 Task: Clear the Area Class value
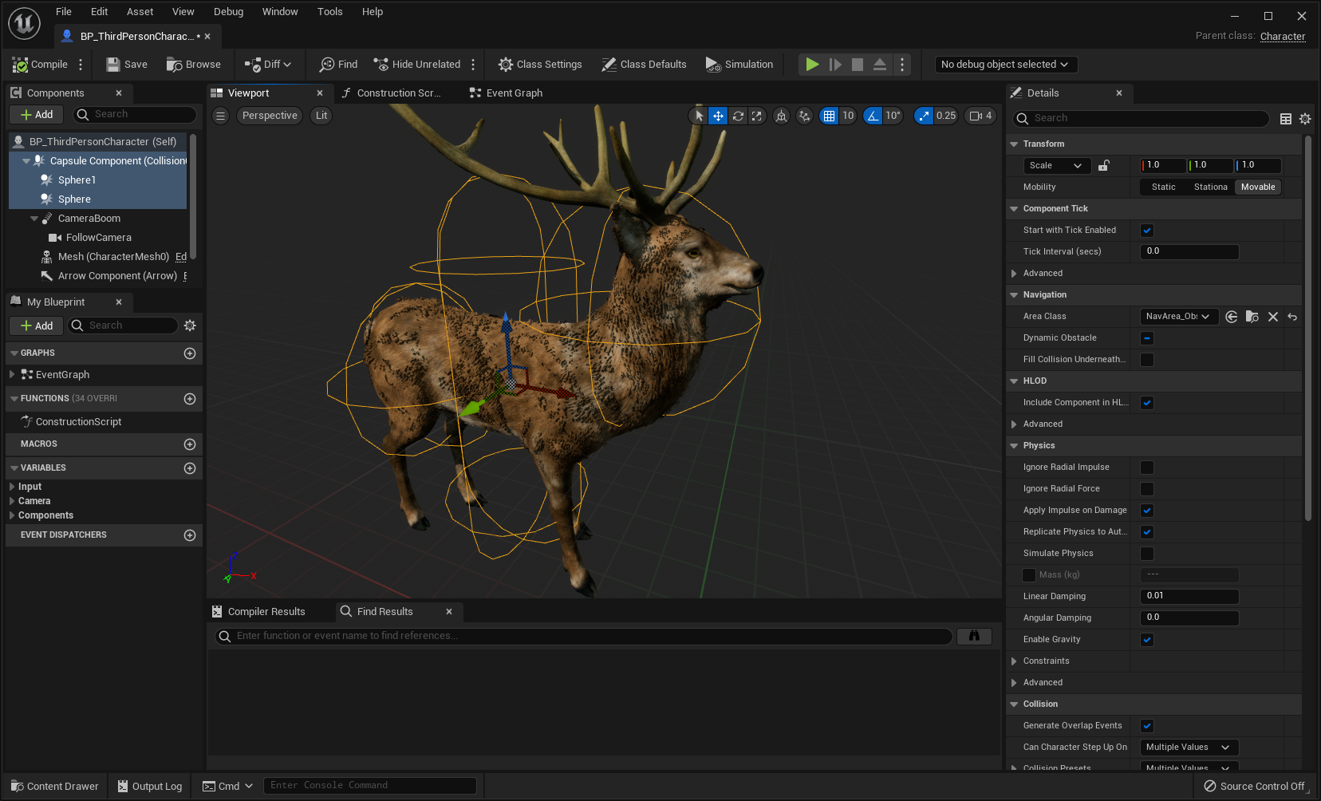point(1273,317)
